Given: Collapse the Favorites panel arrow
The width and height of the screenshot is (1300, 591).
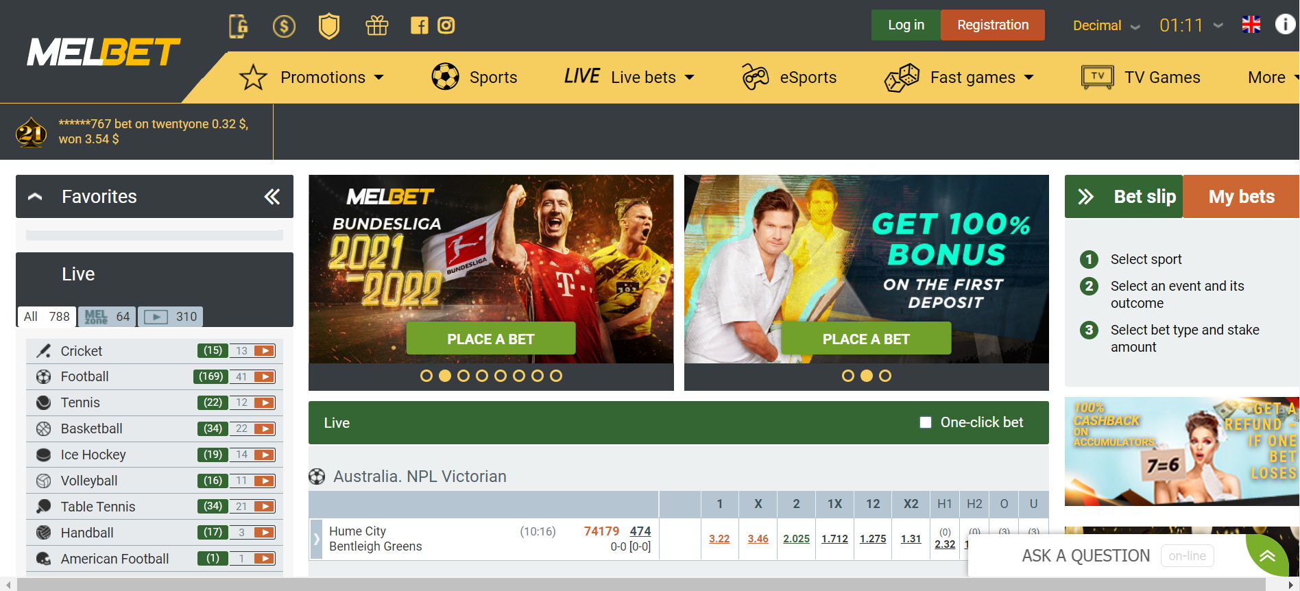Looking at the screenshot, I should pyautogui.click(x=35, y=197).
